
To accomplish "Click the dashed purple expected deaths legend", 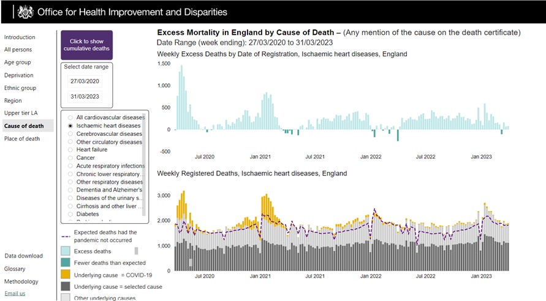I will click(x=66, y=236).
